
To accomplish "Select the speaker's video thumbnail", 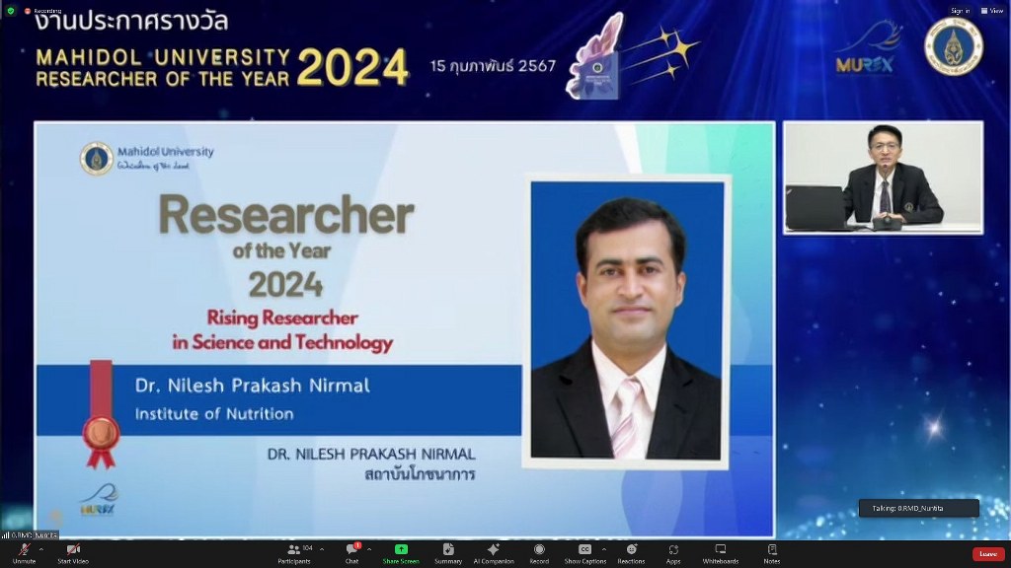I will point(884,177).
